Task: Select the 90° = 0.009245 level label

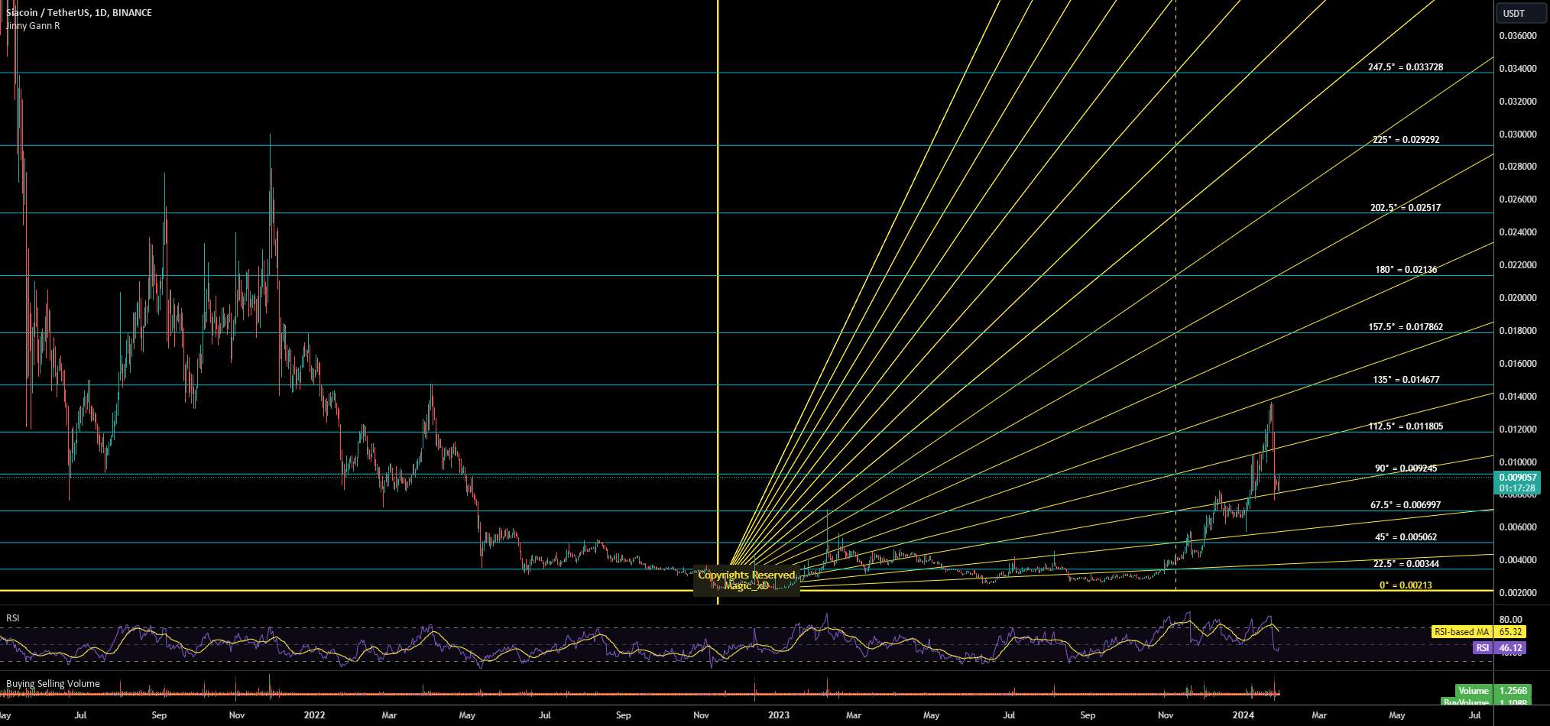Action: (x=1406, y=468)
